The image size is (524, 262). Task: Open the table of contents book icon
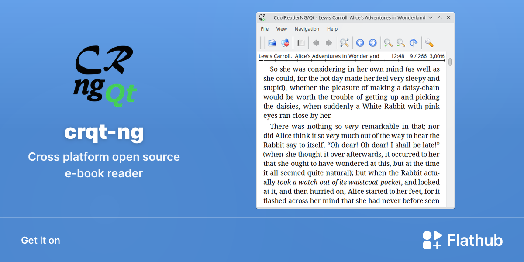tap(301, 43)
